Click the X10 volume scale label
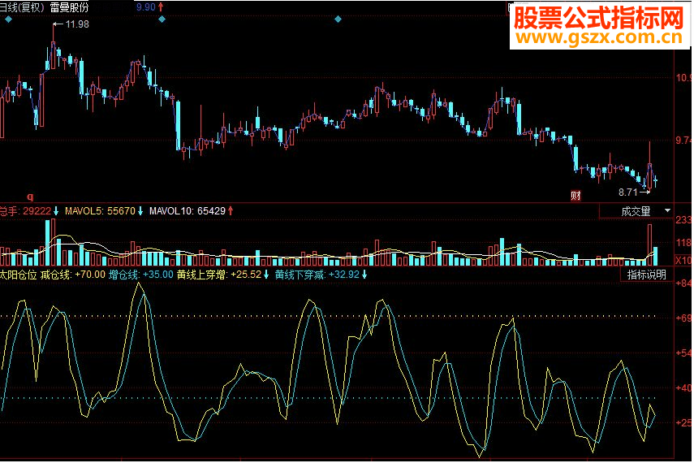This screenshot has width=694, height=463. 683,260
